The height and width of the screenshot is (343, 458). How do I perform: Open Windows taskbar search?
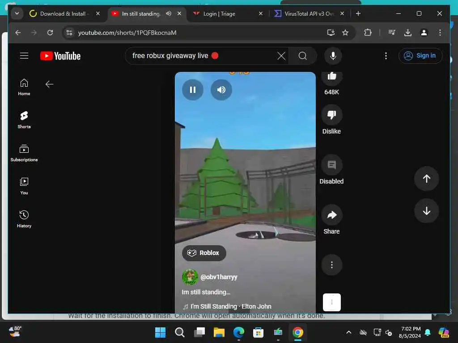pyautogui.click(x=180, y=332)
